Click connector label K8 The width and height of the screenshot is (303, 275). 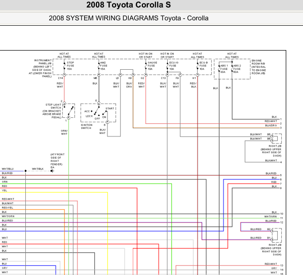point(130,78)
